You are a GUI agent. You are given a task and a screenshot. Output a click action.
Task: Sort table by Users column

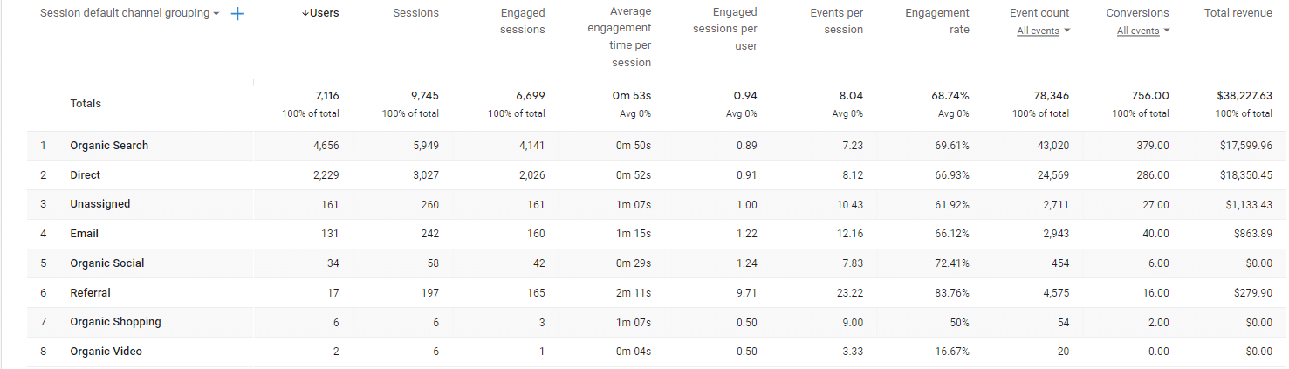[x=319, y=13]
